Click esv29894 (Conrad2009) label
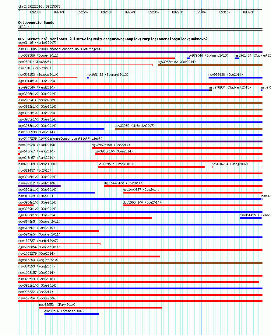This screenshot has width=271, height=335. (x=38, y=100)
